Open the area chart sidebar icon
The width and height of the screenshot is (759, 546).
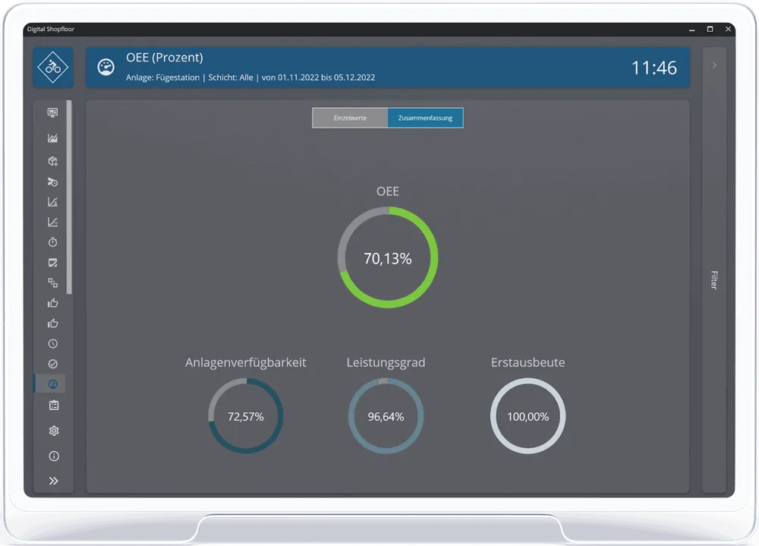click(x=53, y=138)
